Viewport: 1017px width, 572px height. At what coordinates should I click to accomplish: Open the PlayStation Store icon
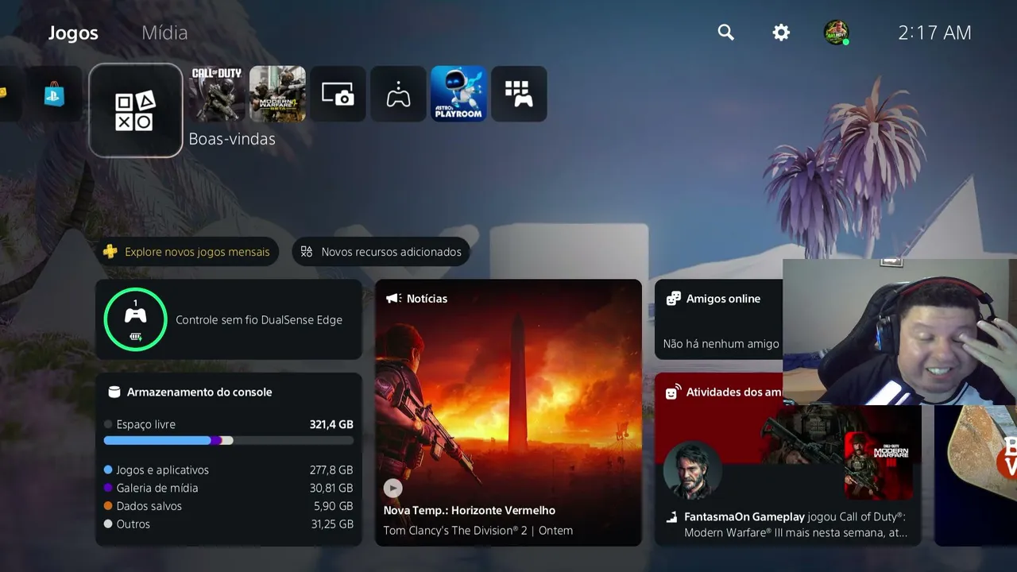(x=54, y=94)
